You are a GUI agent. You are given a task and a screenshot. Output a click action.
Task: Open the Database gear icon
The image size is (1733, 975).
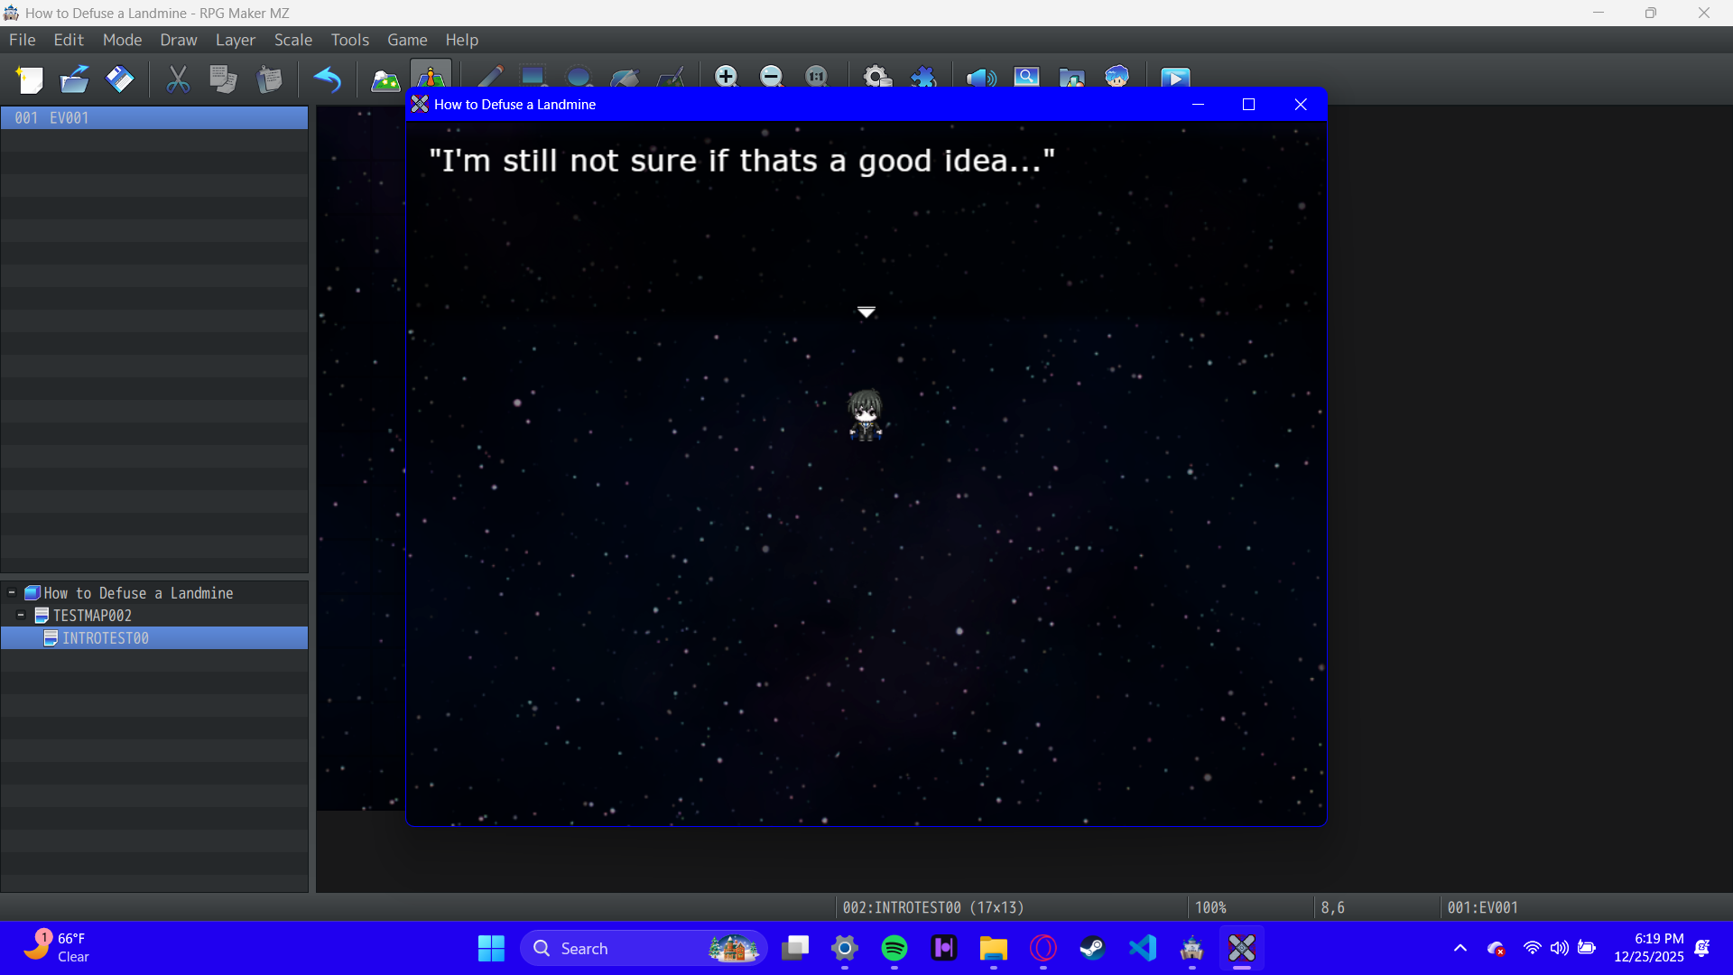(x=876, y=77)
